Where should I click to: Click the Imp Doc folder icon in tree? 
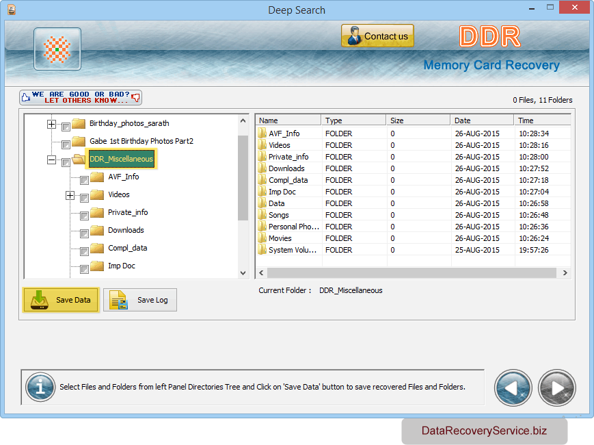pyautogui.click(x=97, y=266)
